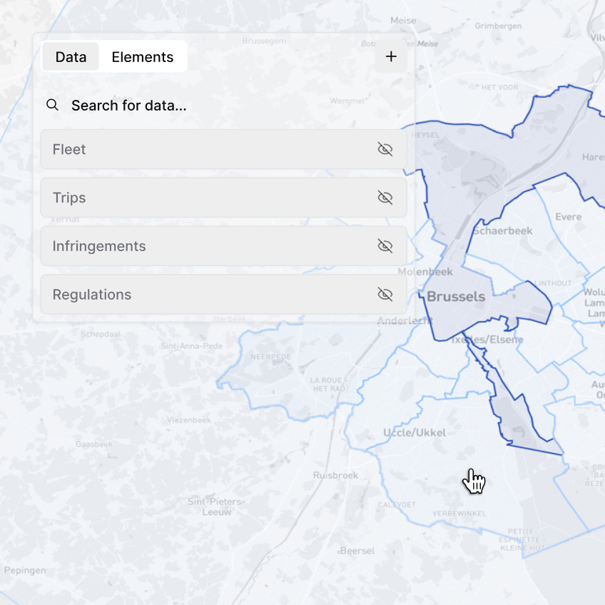Image resolution: width=605 pixels, height=605 pixels.
Task: Select the Brussels label on map
Action: point(456,296)
